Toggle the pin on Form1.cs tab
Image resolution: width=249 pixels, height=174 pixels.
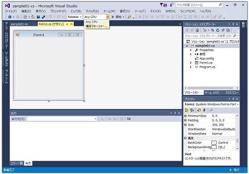point(67,24)
